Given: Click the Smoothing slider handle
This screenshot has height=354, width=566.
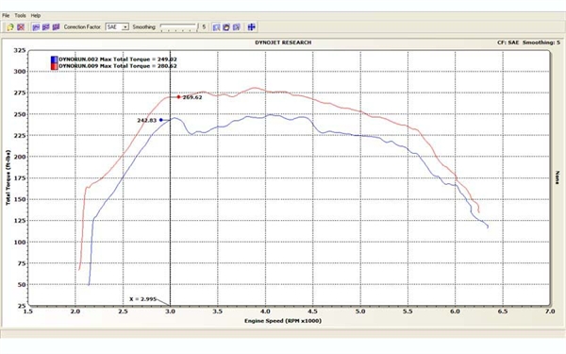Looking at the screenshot, I should [x=197, y=27].
